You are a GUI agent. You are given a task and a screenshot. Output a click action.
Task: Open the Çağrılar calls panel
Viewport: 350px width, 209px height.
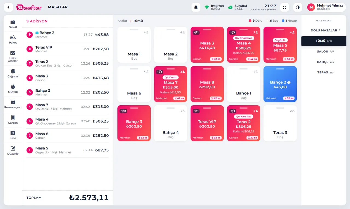pyautogui.click(x=13, y=73)
